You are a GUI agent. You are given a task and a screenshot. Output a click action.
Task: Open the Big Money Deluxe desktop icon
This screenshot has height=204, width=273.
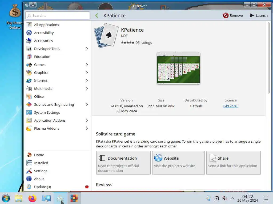coord(15,16)
